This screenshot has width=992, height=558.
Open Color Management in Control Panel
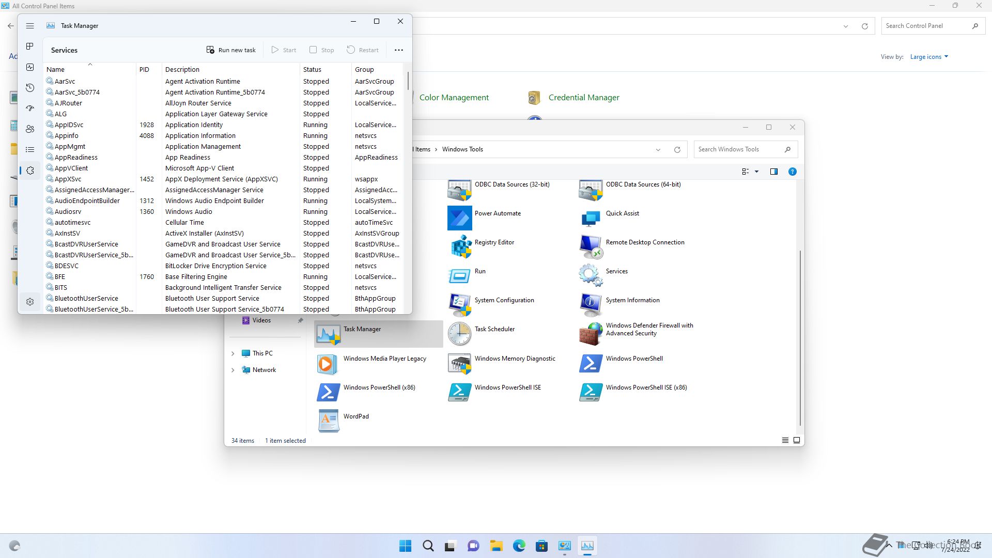(454, 97)
